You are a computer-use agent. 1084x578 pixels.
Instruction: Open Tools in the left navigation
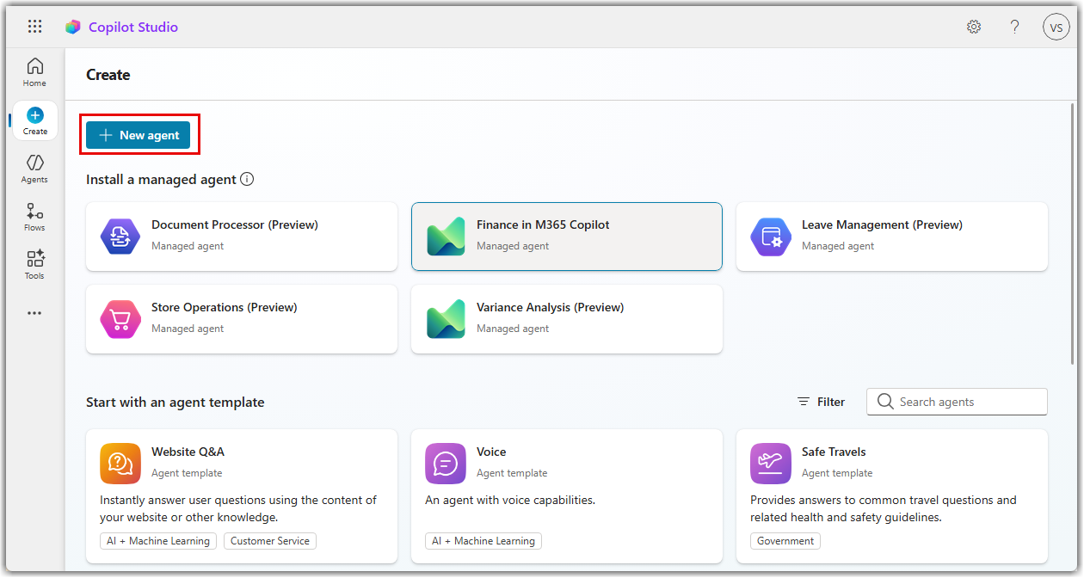pos(34,265)
